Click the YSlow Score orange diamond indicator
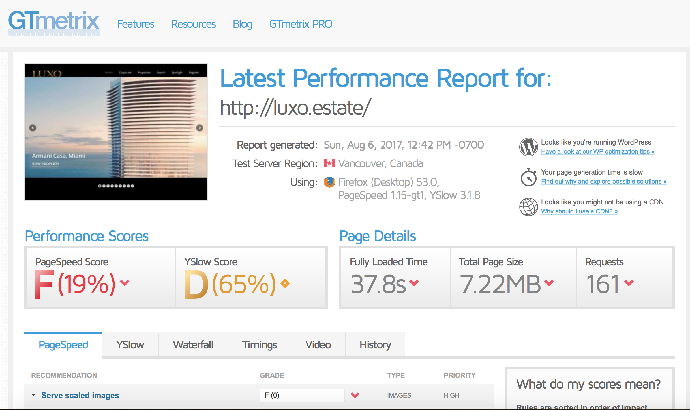This screenshot has height=410, width=690. [285, 283]
